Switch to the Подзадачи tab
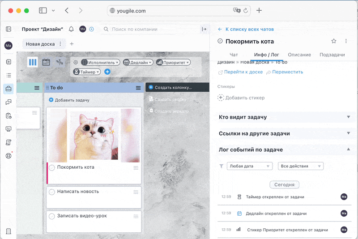 pyautogui.click(x=332, y=55)
